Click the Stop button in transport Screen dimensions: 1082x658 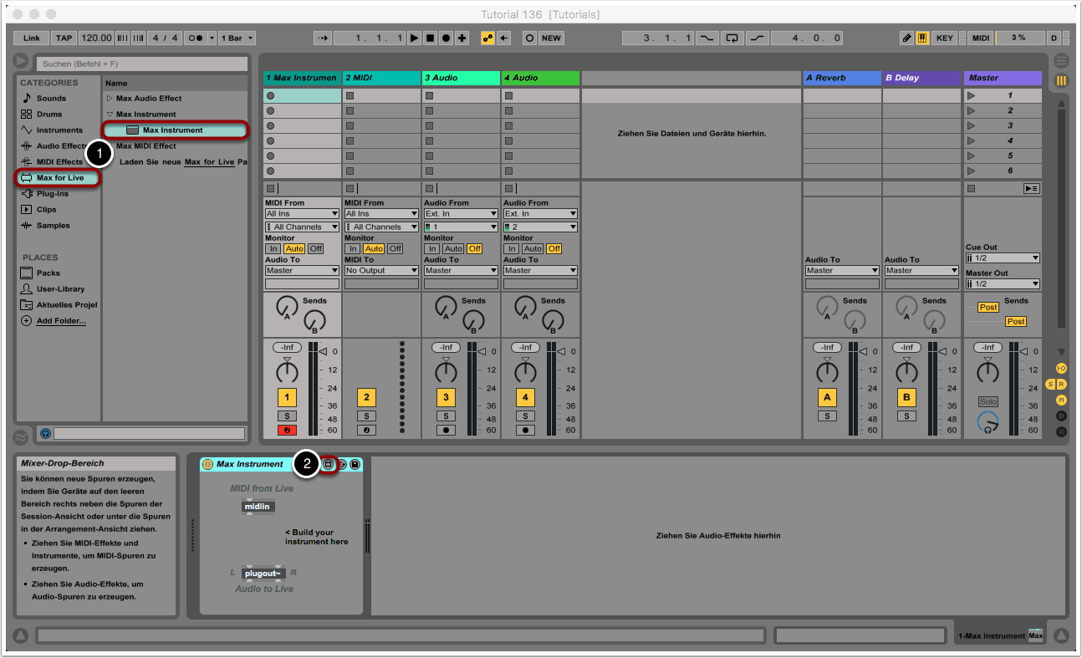430,38
